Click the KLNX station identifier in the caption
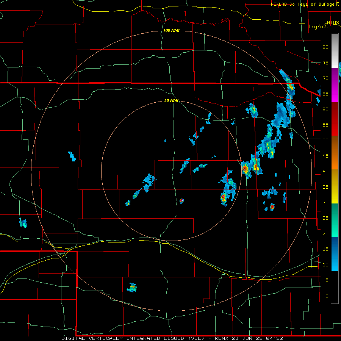This screenshot has height=341, width=341. [x=222, y=338]
